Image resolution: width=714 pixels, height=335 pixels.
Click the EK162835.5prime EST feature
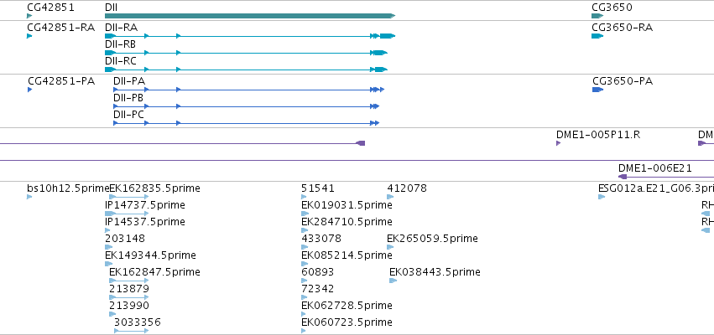coord(129,197)
